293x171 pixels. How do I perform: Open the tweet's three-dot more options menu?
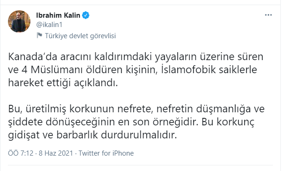(268, 15)
